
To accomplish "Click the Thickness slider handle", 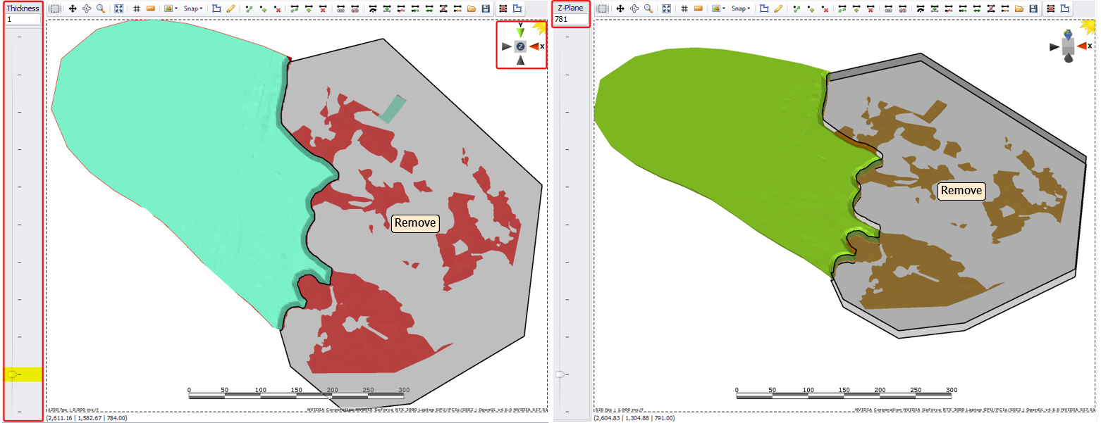I will click(x=12, y=374).
